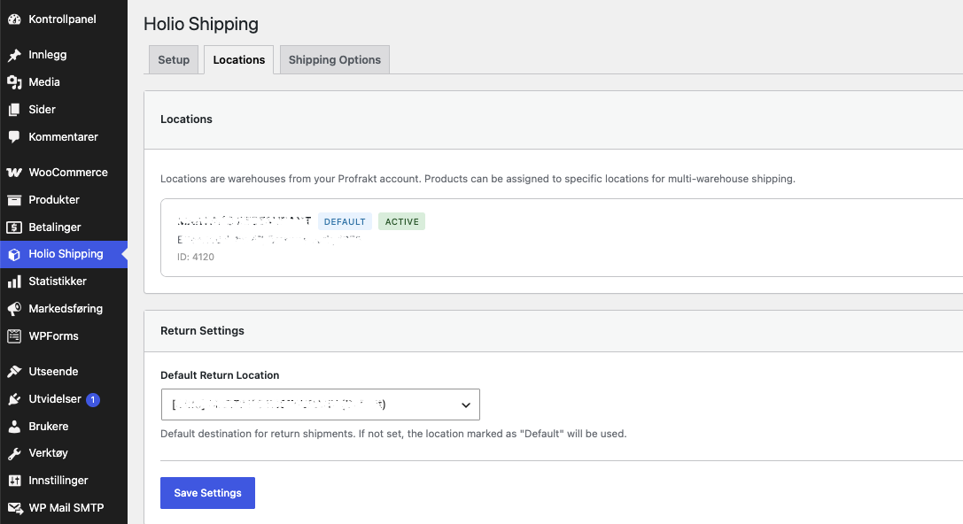
Task: Click the Save Settings button
Action: (207, 493)
